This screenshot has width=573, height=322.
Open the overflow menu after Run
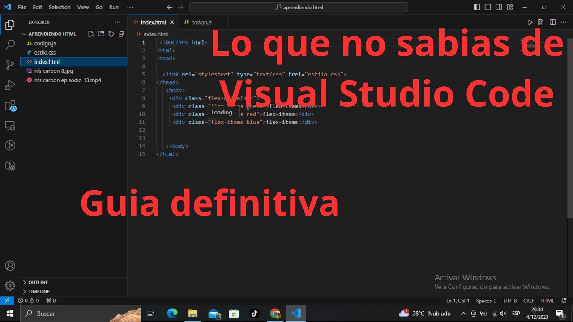130,7
